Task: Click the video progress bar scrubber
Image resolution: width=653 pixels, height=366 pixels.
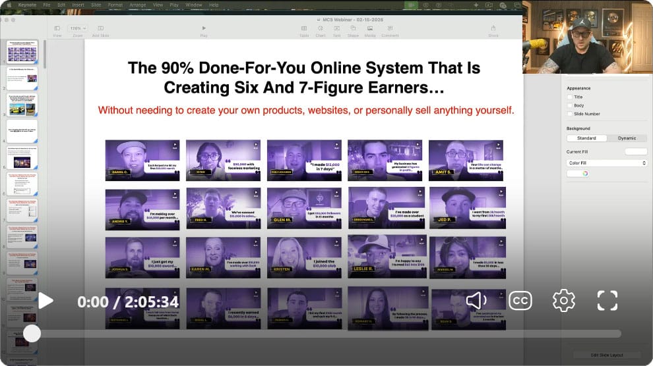Action: 32,333
